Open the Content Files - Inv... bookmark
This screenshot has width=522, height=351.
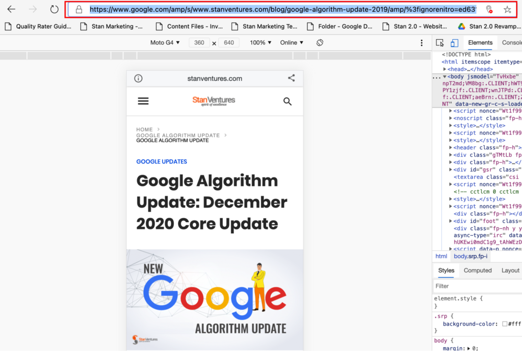pyautogui.click(x=190, y=26)
